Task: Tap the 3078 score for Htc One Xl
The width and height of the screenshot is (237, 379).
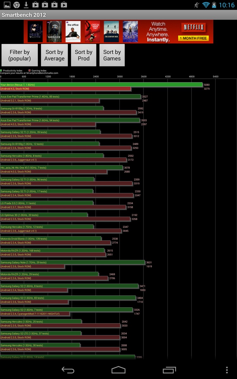Action: [127, 168]
